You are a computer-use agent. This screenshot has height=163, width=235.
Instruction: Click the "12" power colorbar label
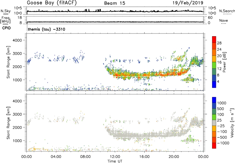point(219,69)
